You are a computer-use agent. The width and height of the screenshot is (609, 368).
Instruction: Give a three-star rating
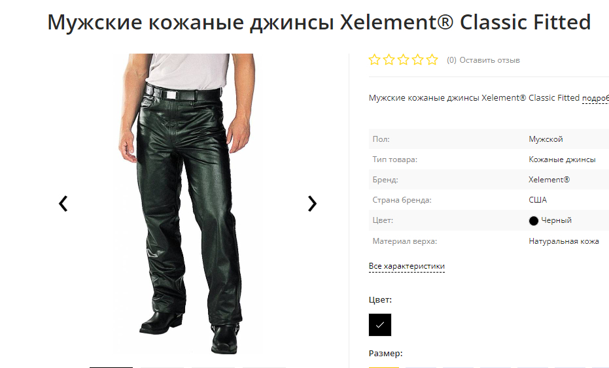[403, 59]
